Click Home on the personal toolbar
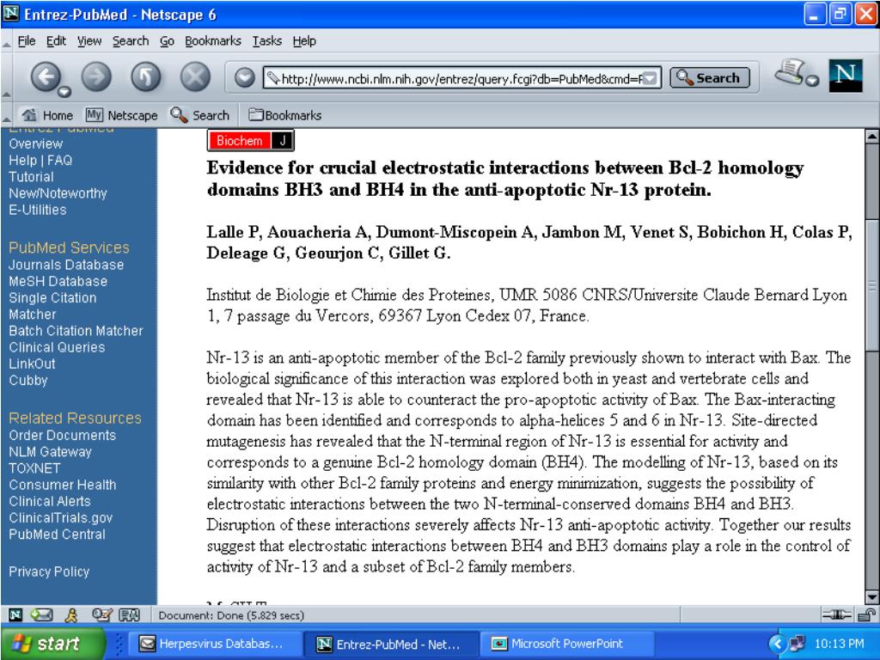 coord(47,115)
